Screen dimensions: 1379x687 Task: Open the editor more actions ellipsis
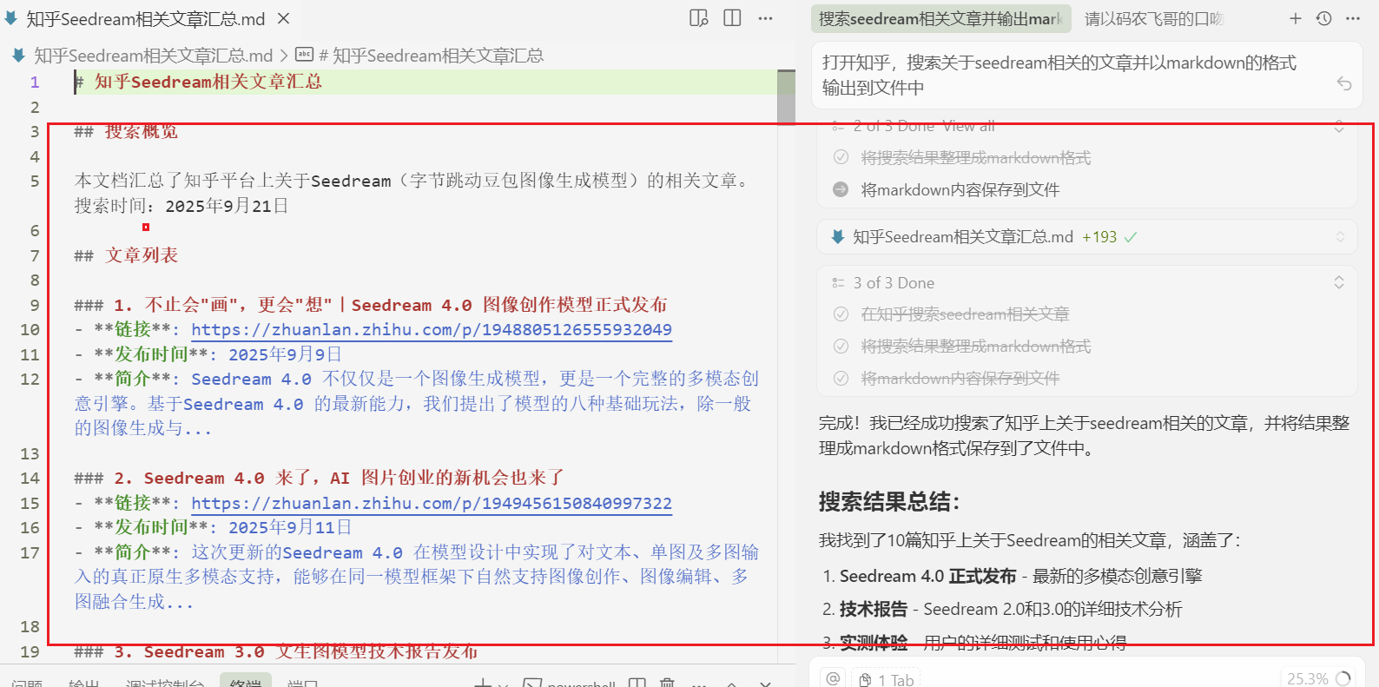765,18
